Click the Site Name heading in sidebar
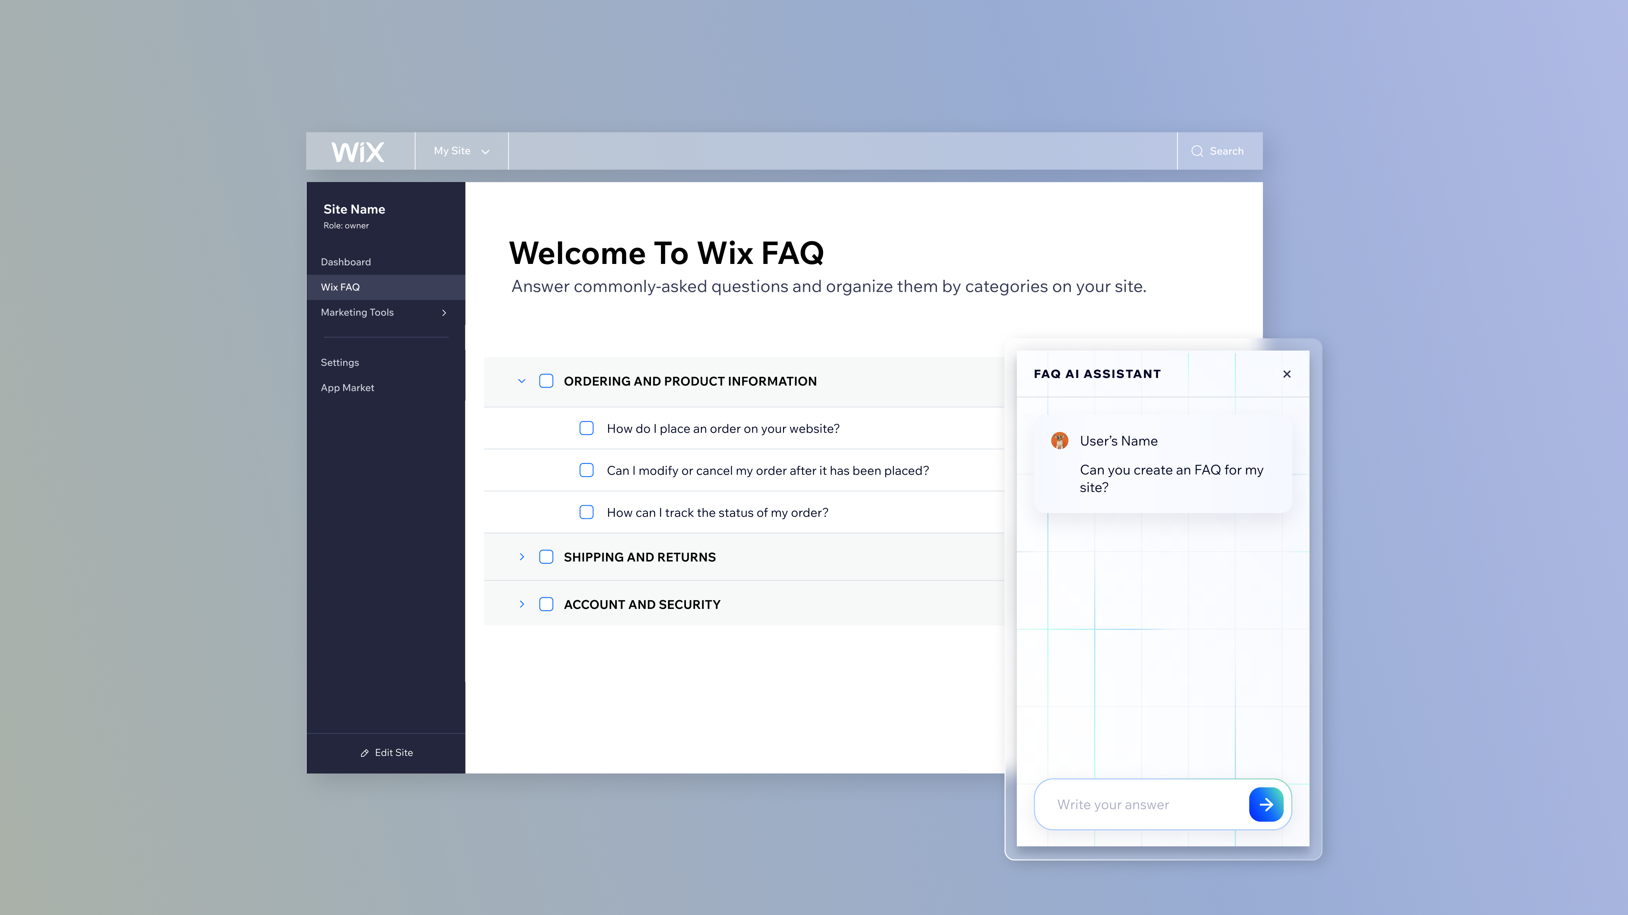 (354, 209)
